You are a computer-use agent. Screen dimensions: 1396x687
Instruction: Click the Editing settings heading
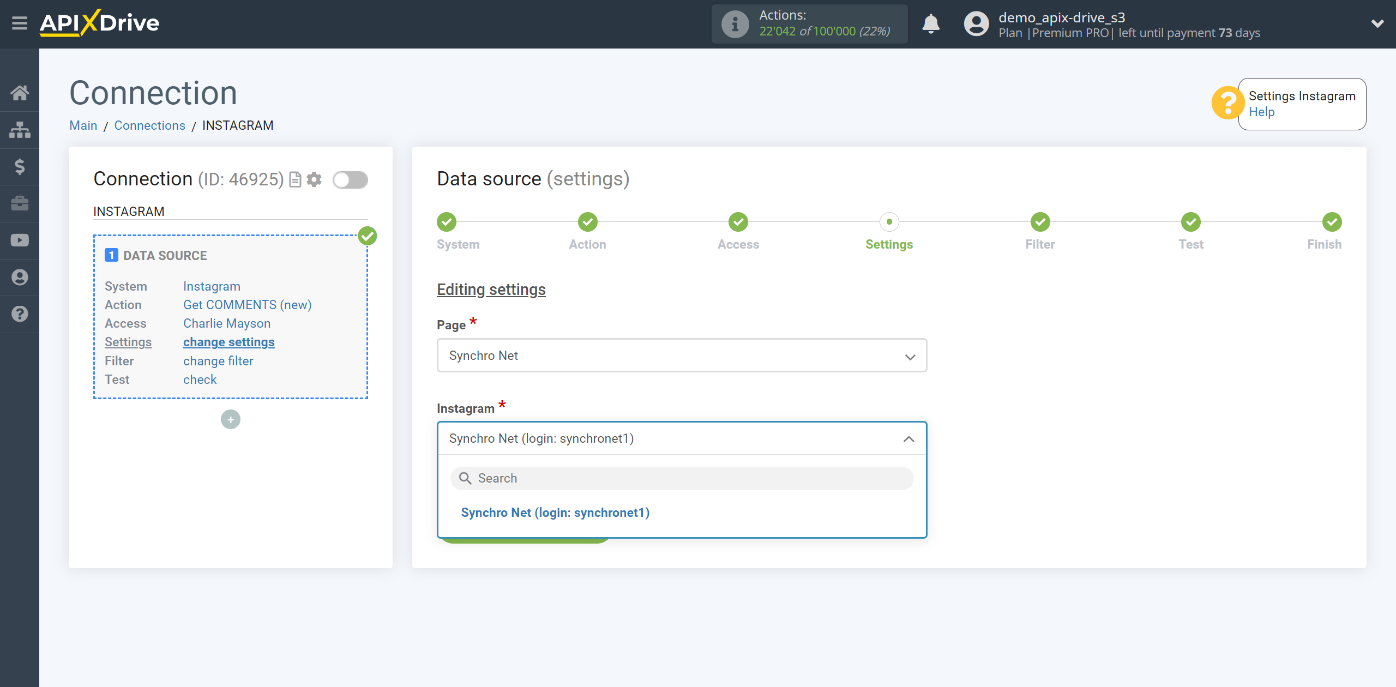[491, 290]
